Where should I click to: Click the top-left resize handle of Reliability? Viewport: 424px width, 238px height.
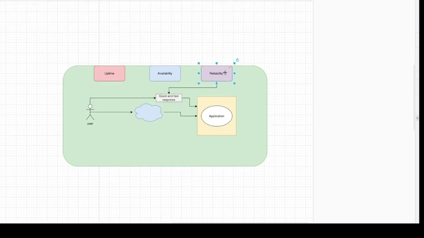pos(199,63)
